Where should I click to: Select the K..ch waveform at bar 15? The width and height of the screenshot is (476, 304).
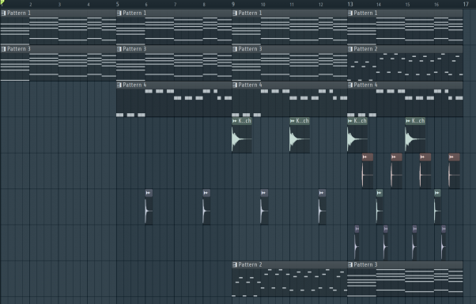pos(415,139)
